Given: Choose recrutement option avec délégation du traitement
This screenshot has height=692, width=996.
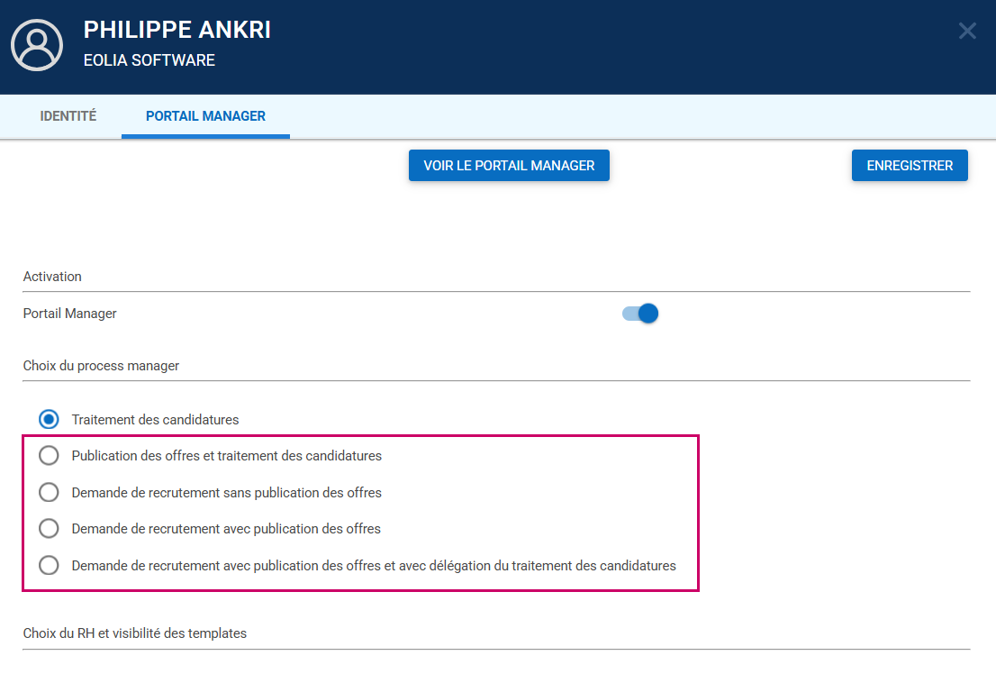Looking at the screenshot, I should click(x=49, y=566).
